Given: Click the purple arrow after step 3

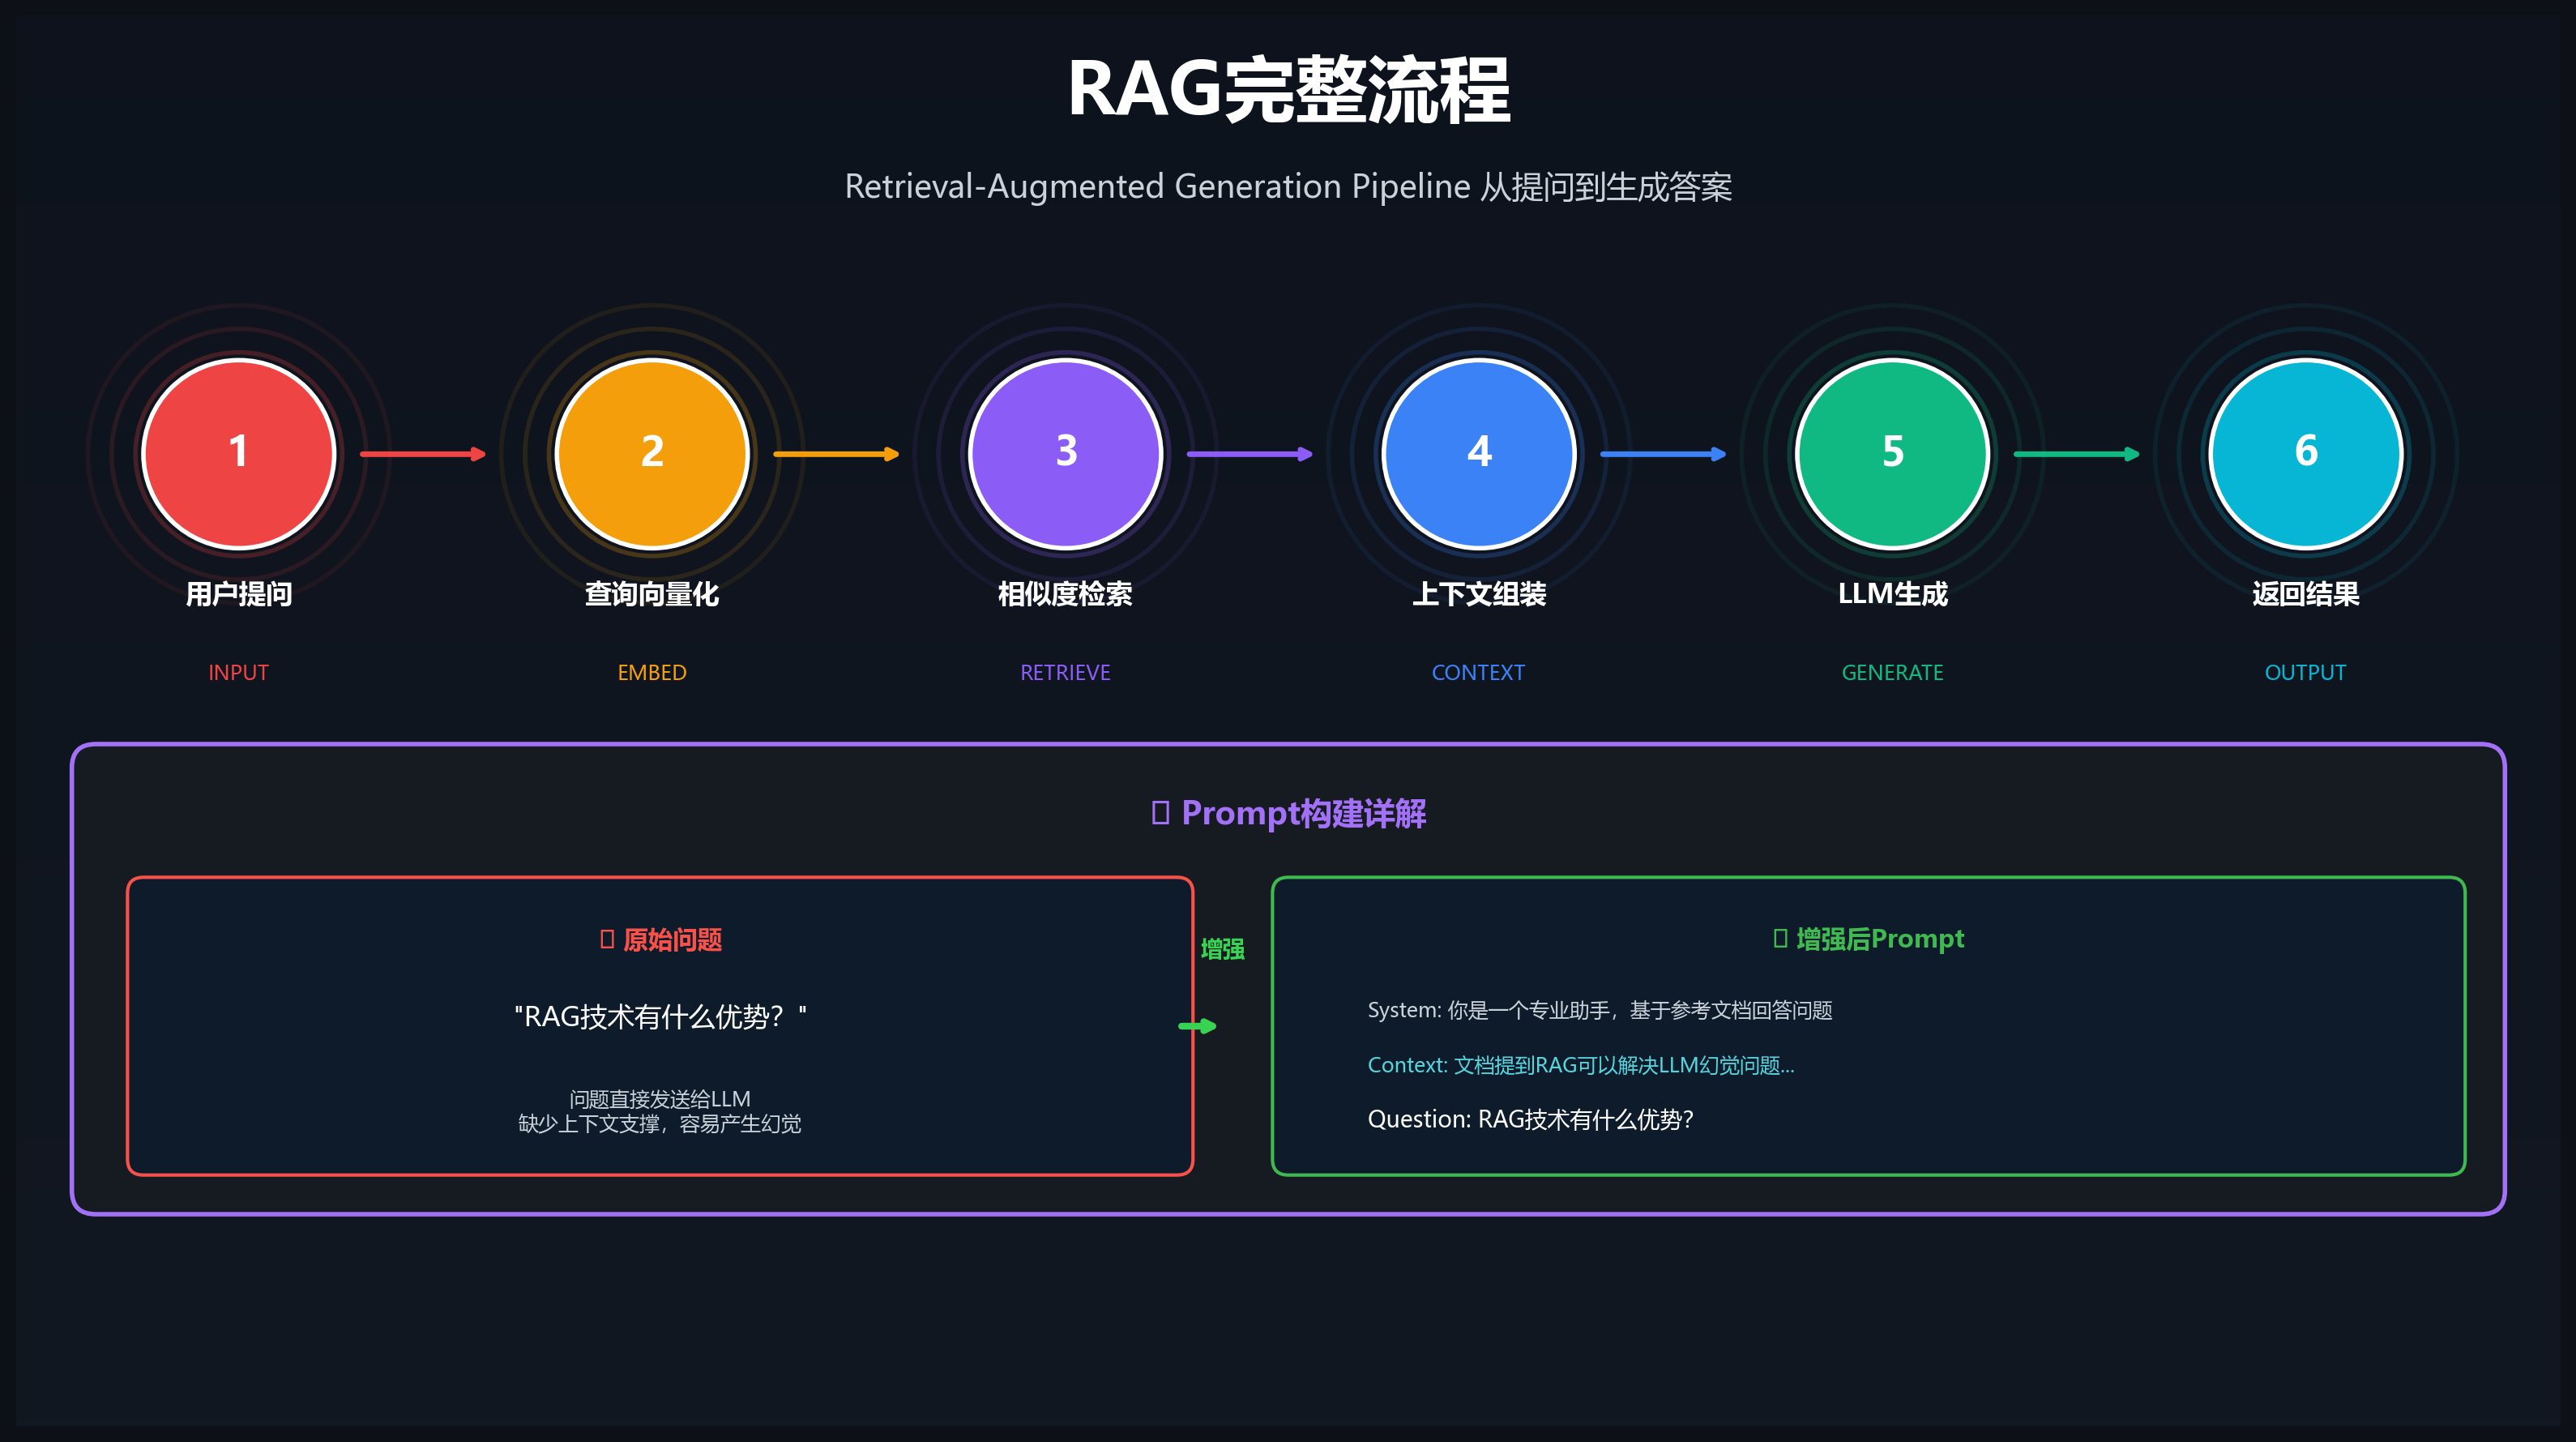Looking at the screenshot, I should 1250,454.
